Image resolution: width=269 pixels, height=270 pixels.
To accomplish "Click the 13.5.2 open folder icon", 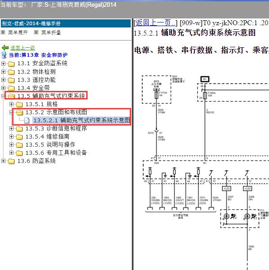I will (x=19, y=112).
